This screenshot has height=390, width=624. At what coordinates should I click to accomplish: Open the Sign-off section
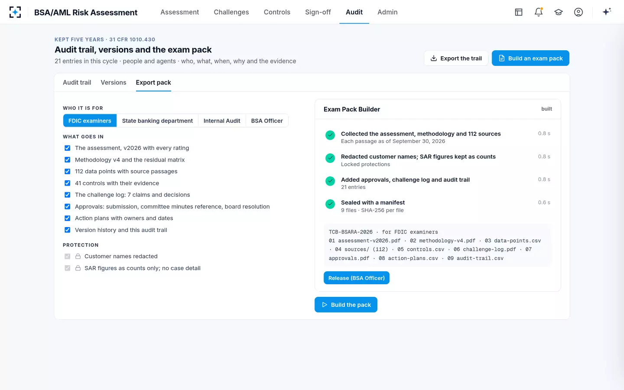click(x=318, y=12)
